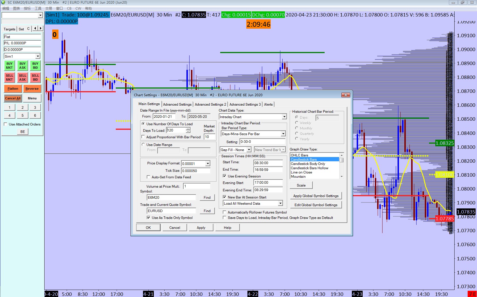Viewport: 477px width, 297px height.
Task: Switch to Advanced Settings 2 tab
Action: coord(210,104)
